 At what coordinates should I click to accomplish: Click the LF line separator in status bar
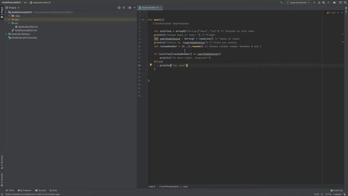pos(322,194)
